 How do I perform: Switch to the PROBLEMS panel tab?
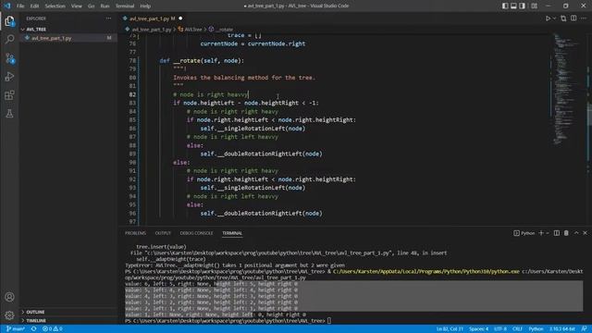[x=135, y=233]
